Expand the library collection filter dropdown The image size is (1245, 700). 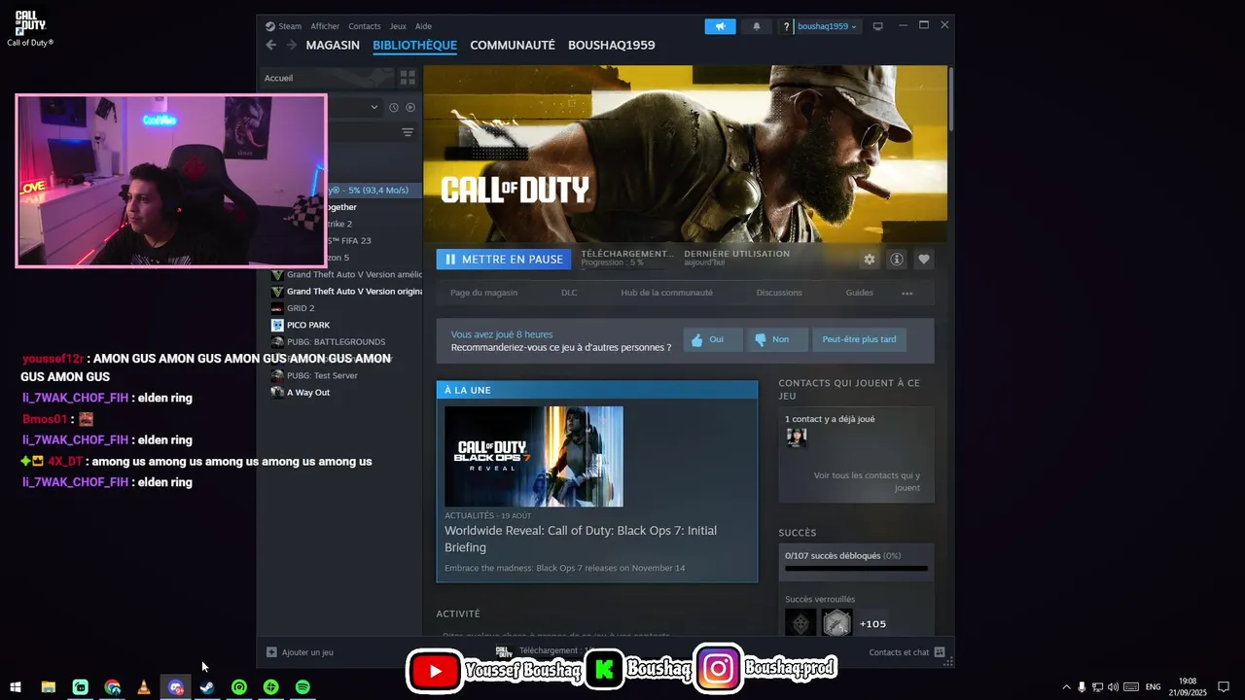[374, 107]
